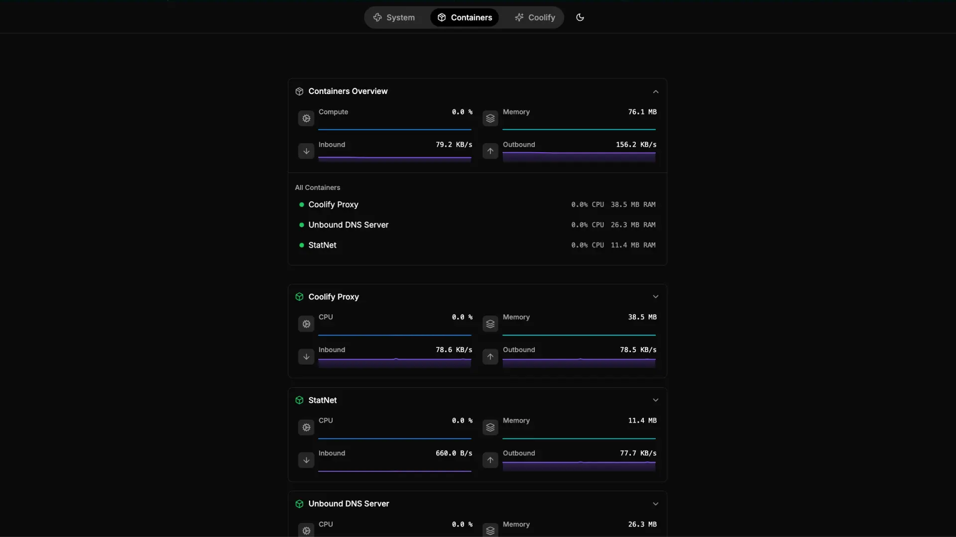Expand the StatNet card chevron
The image size is (956, 537).
[655, 400]
